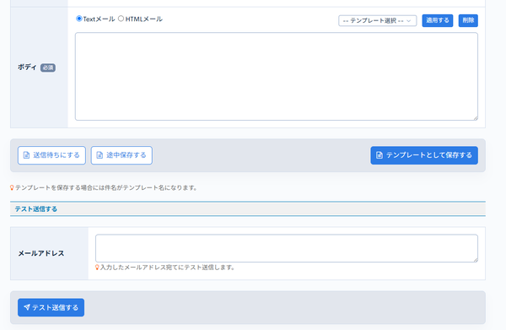Click the paper plane icon on テスト送信する
Image resolution: width=506 pixels, height=330 pixels.
pos(27,307)
